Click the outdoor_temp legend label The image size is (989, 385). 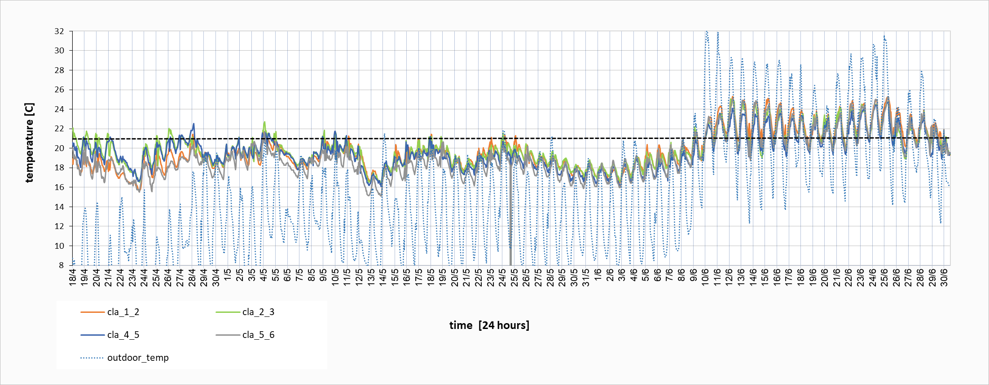point(138,358)
